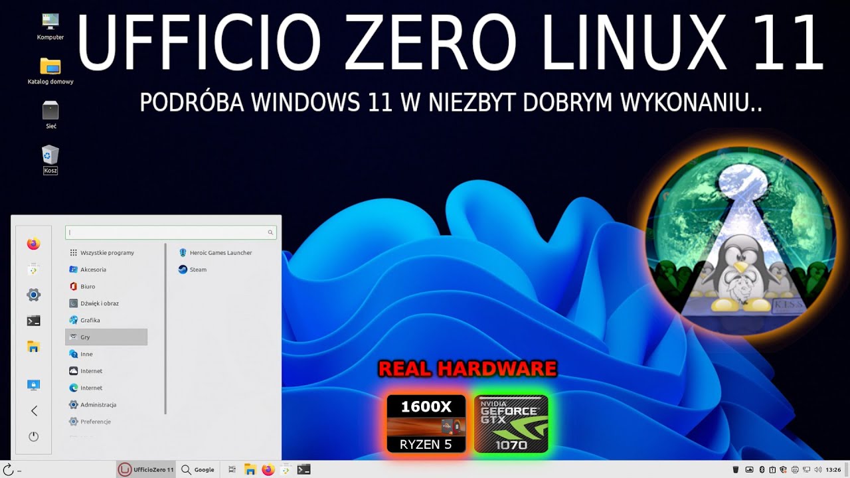Select the Grafika category

pos(106,320)
